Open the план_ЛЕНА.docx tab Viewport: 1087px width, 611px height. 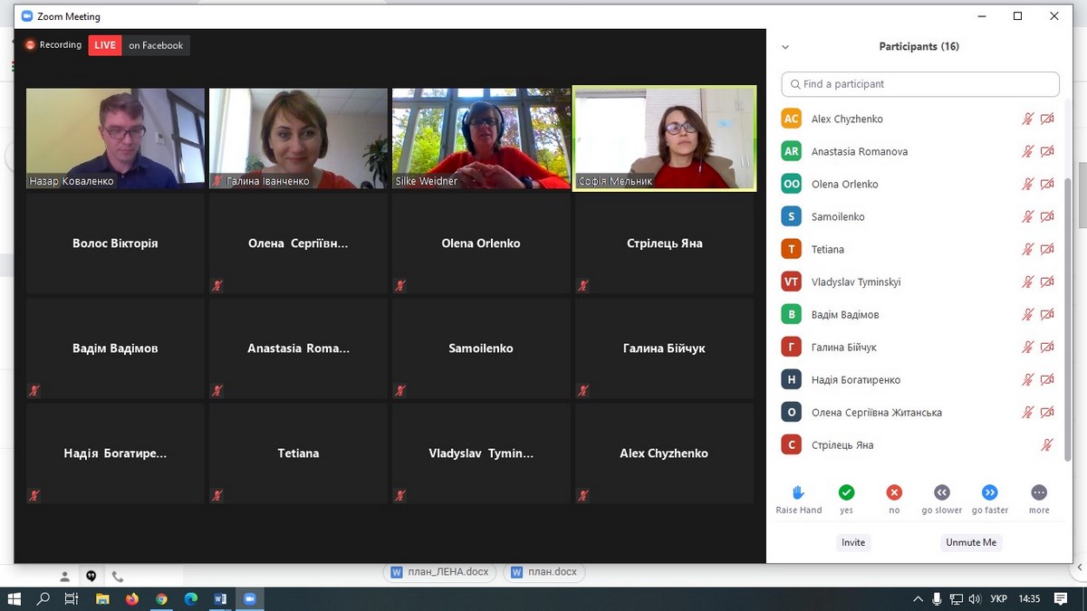coord(440,572)
